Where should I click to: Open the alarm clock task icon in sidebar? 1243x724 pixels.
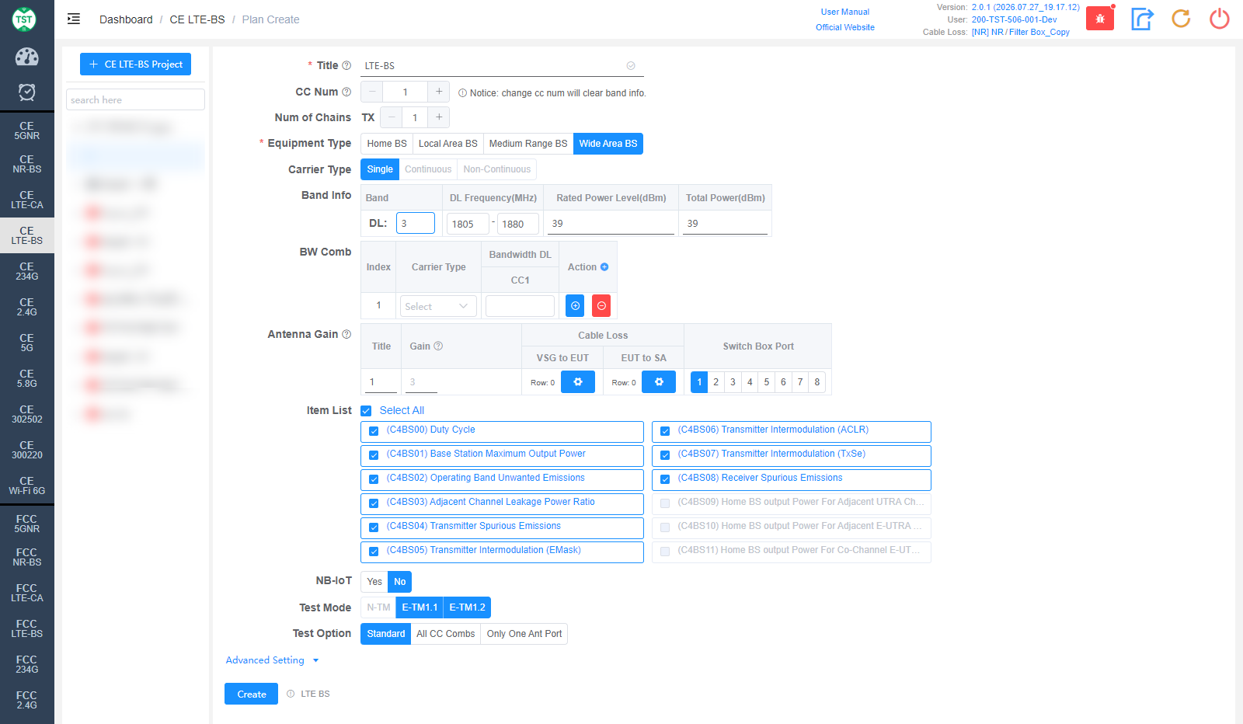tap(27, 92)
